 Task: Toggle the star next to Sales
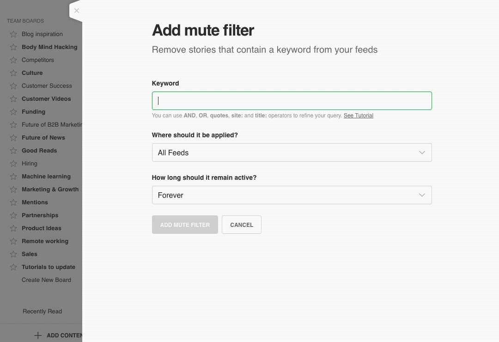click(x=13, y=254)
